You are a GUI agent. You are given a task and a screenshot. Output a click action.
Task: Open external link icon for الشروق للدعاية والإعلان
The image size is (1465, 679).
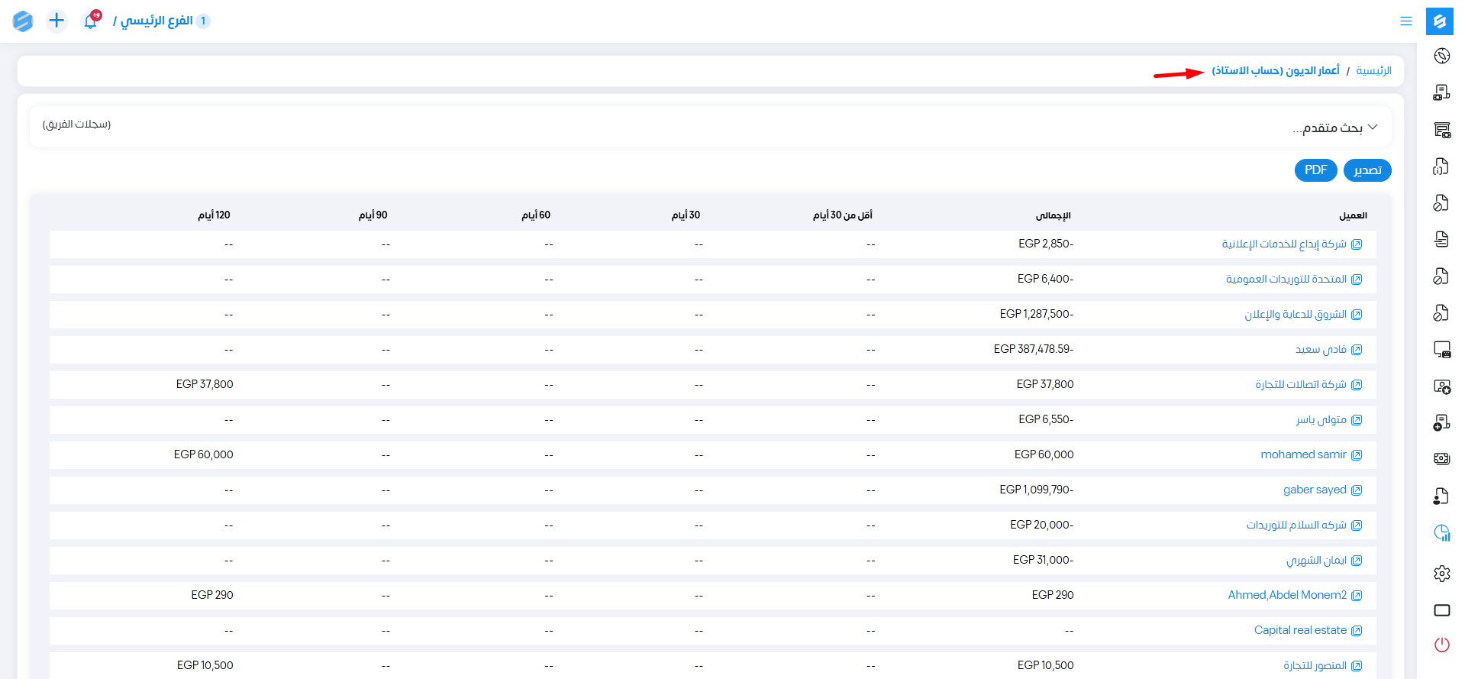pyautogui.click(x=1357, y=315)
